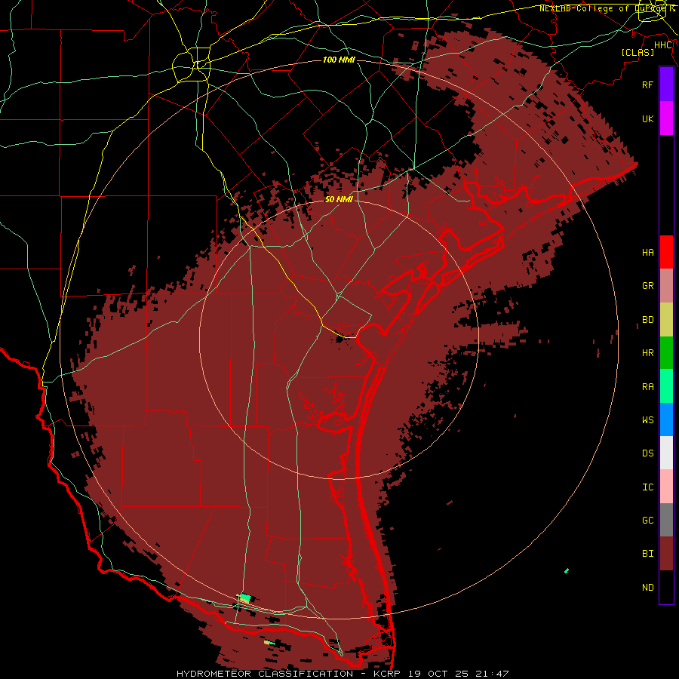Click the HA red legend swatch

(x=666, y=252)
